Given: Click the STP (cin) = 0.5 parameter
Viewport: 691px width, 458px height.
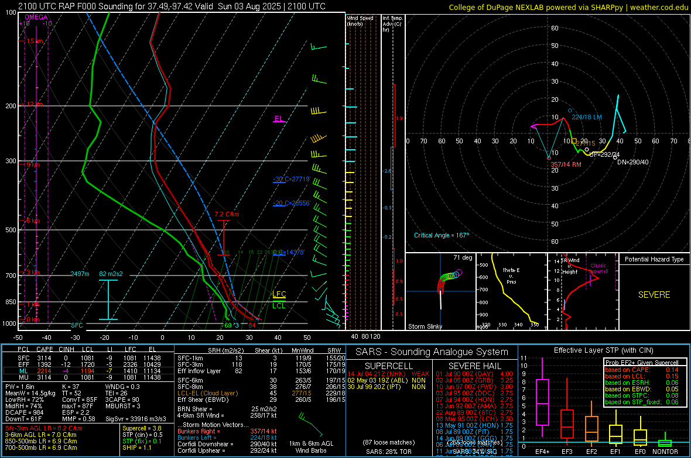Looking at the screenshot, I should 142,435.
